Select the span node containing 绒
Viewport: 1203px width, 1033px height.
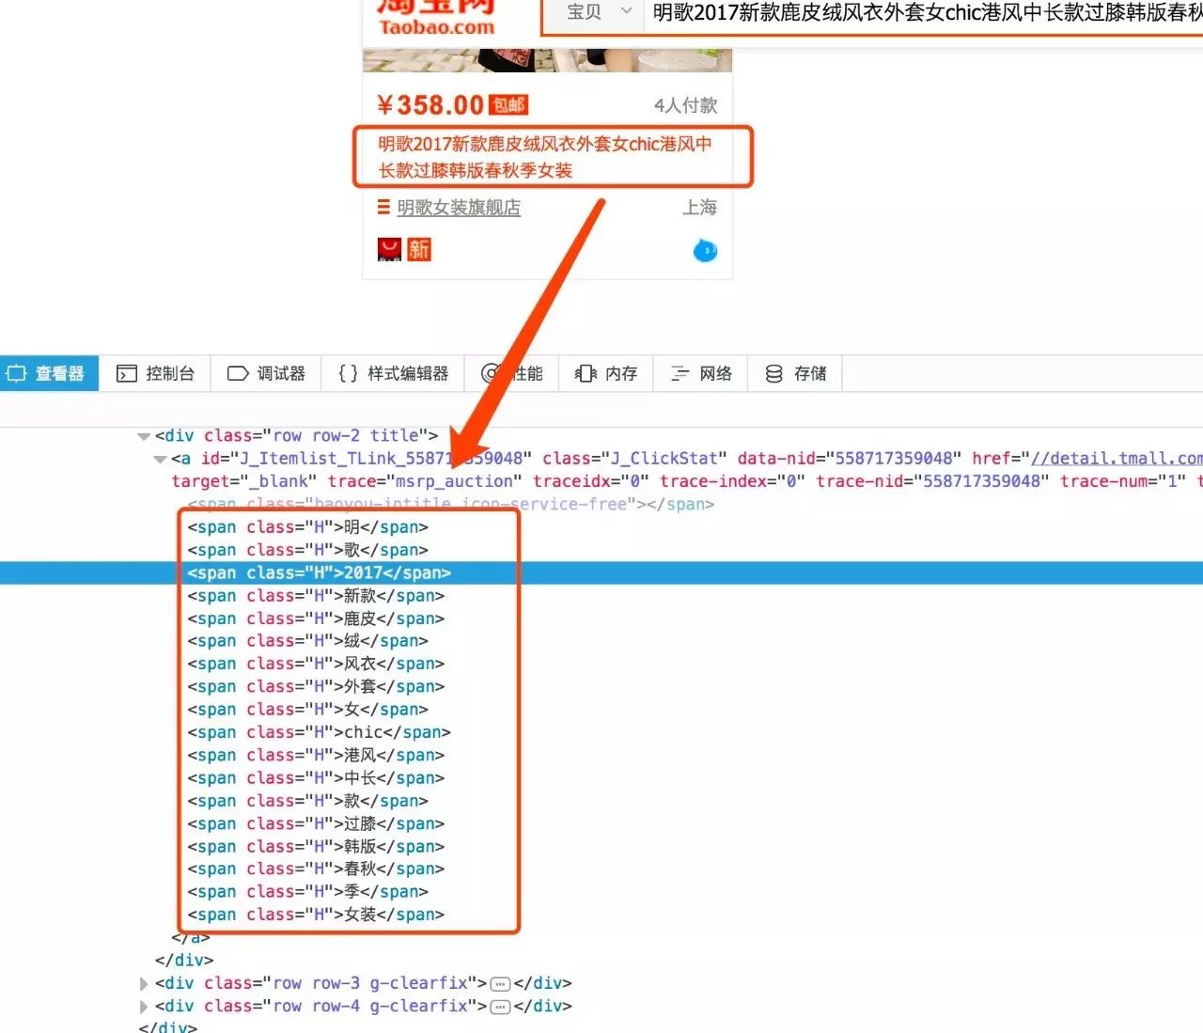[307, 641]
